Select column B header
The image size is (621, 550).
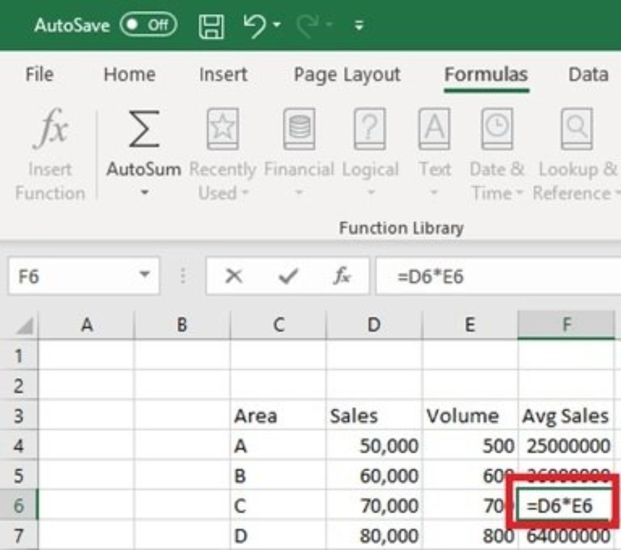(182, 325)
